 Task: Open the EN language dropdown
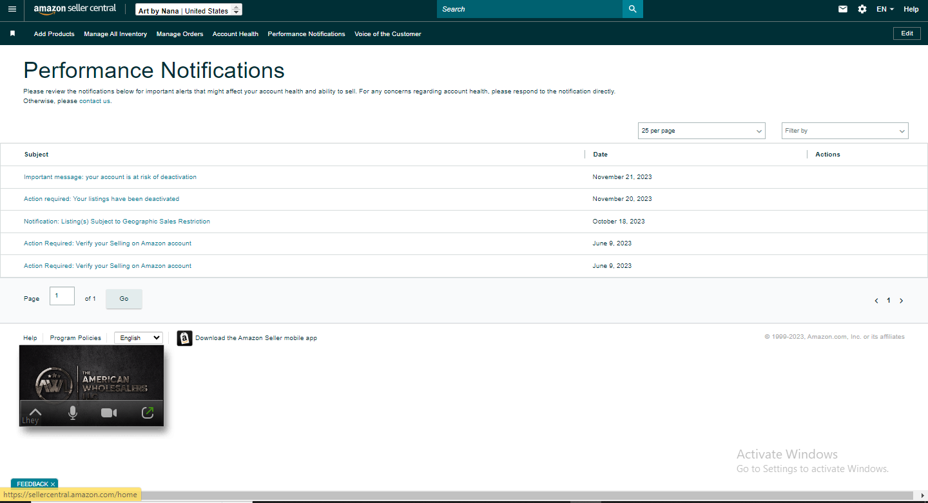pos(885,9)
